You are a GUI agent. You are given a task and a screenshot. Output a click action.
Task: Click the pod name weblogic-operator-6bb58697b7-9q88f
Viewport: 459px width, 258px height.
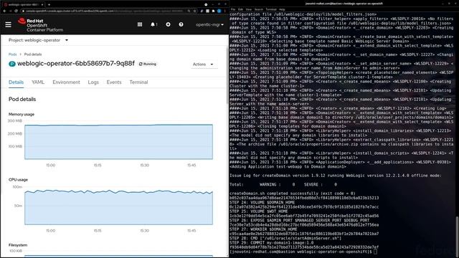point(76,64)
